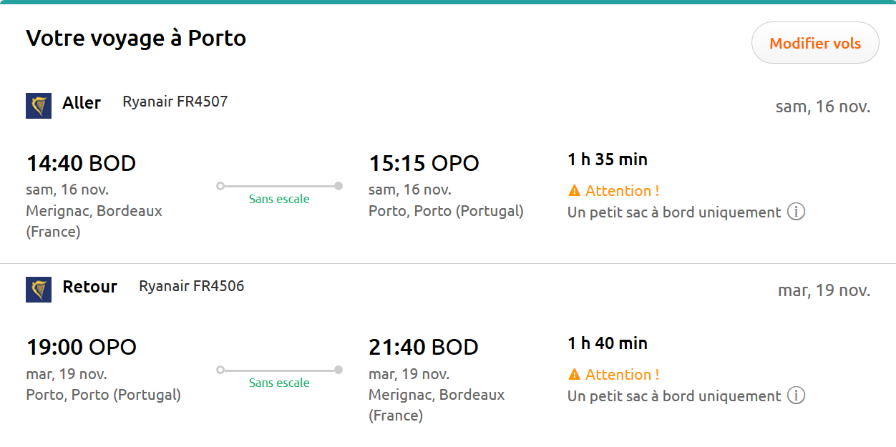The width and height of the screenshot is (896, 447).
Task: Click the return Sans escale label
Action: pos(279,383)
